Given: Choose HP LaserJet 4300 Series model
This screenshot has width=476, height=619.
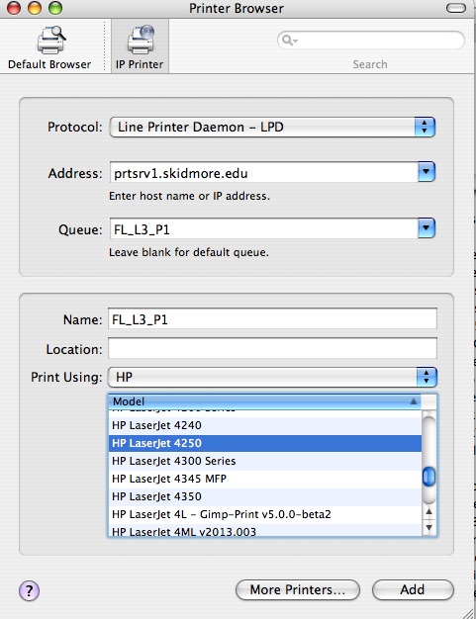Looking at the screenshot, I should pyautogui.click(x=264, y=461).
